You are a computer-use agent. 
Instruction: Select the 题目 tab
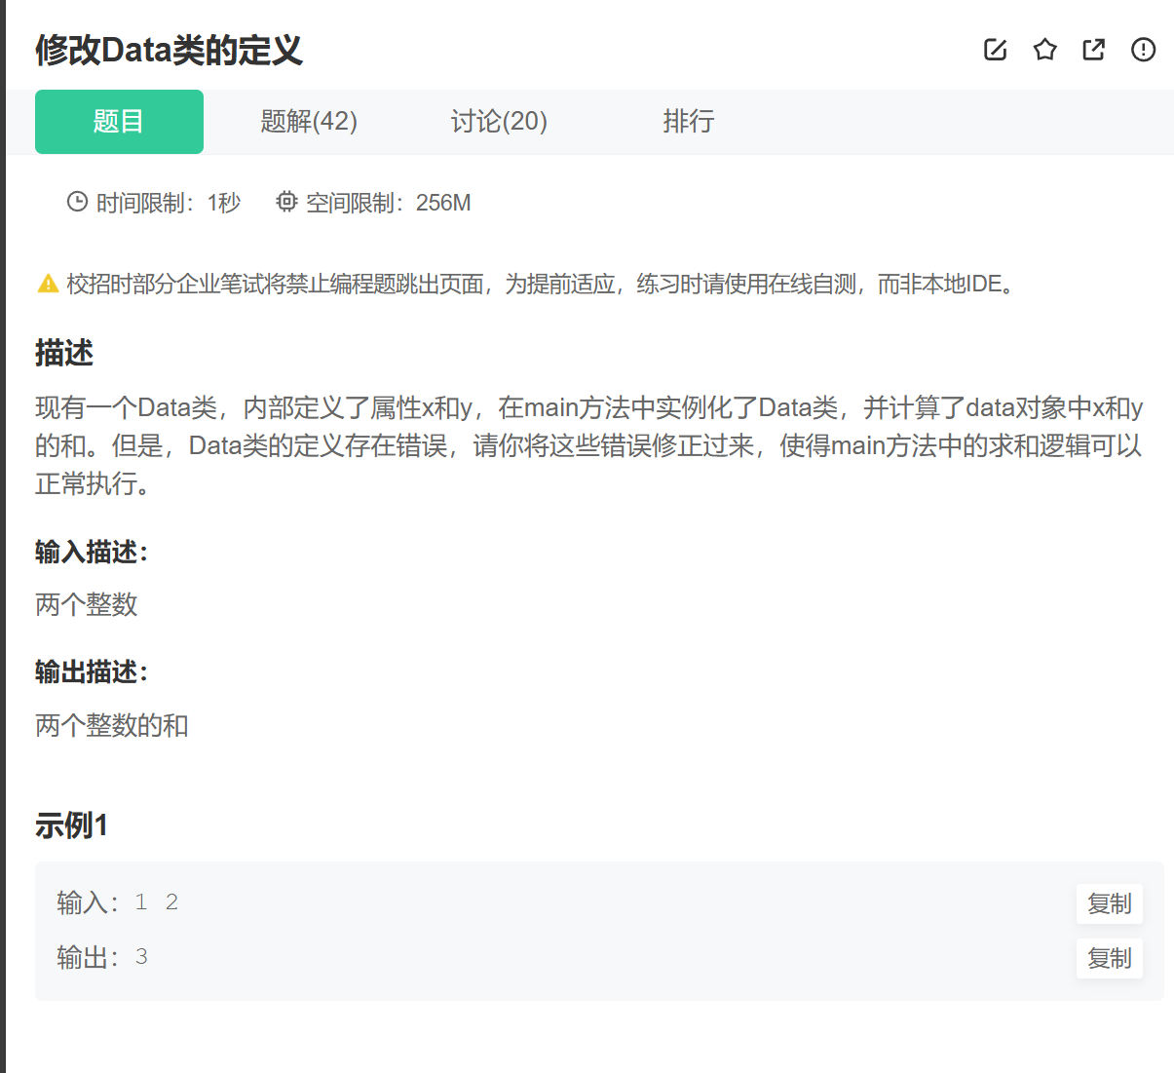click(x=119, y=122)
